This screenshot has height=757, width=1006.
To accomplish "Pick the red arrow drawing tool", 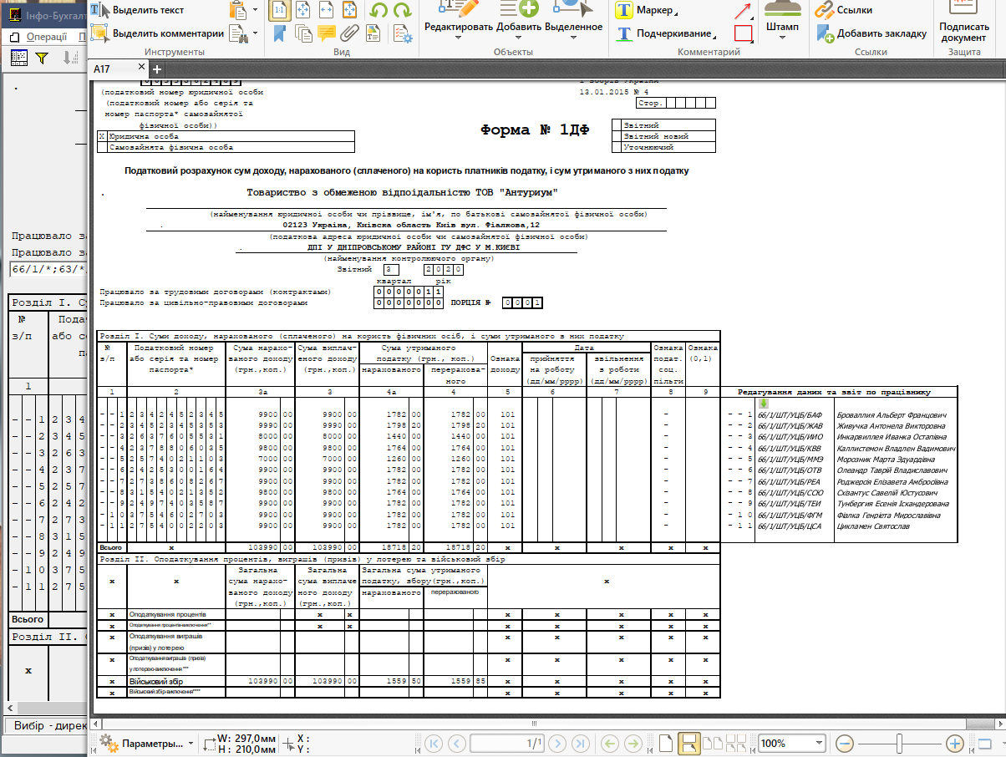I will 743,11.
